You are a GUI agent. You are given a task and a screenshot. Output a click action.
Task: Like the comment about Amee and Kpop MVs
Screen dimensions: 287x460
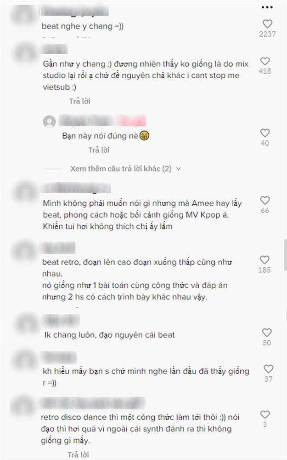point(265,201)
